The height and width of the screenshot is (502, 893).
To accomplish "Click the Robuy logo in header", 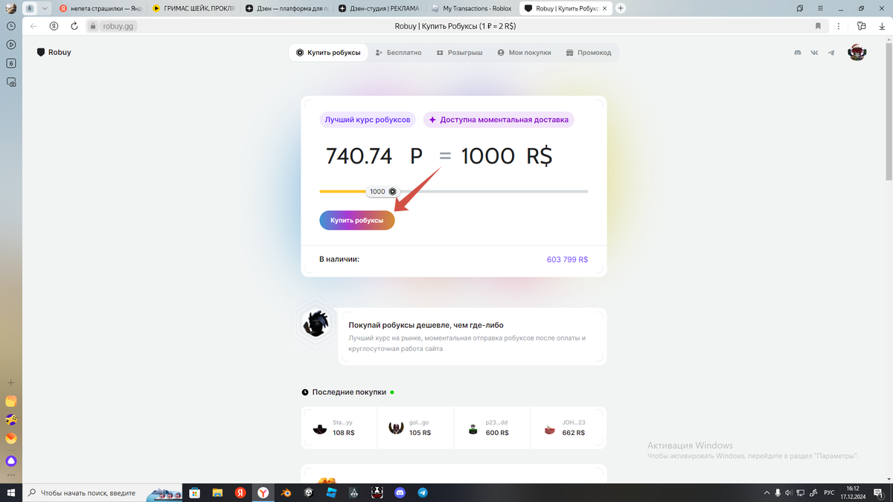I will click(x=54, y=53).
